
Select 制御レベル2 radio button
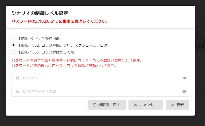[14, 45]
